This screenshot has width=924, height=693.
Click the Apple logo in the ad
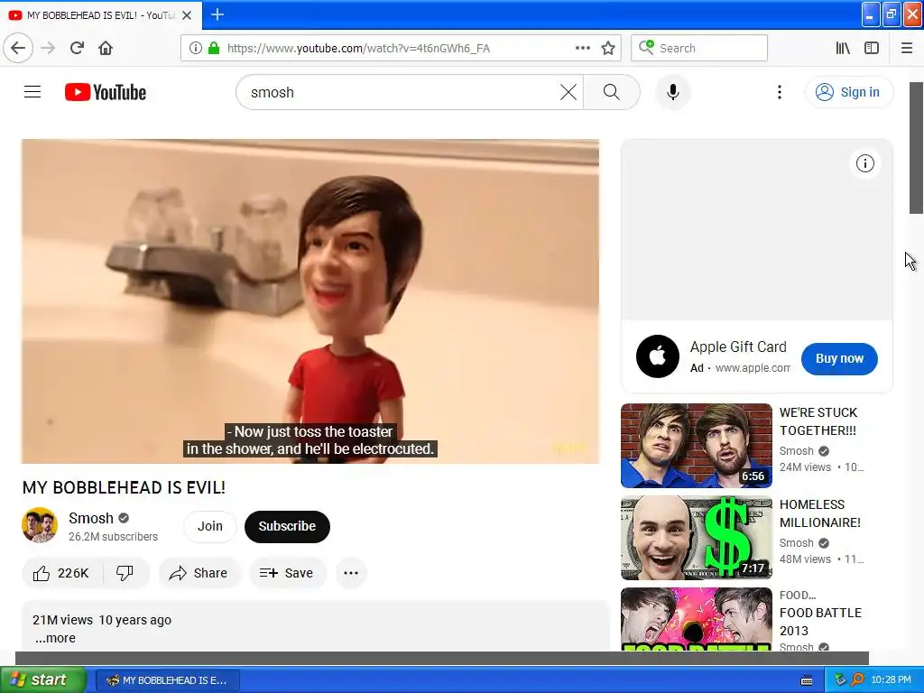tap(658, 356)
